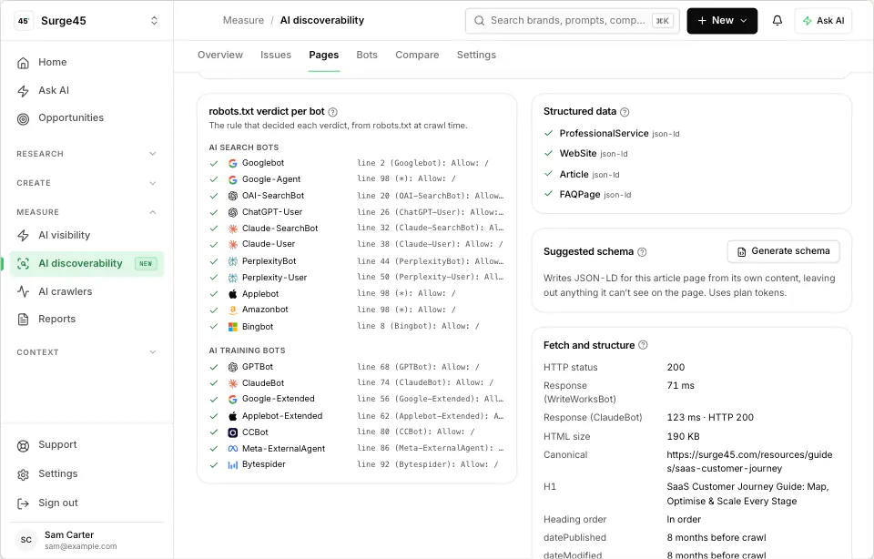The width and height of the screenshot is (874, 559).
Task: Click the Home house icon
Action: (x=23, y=63)
